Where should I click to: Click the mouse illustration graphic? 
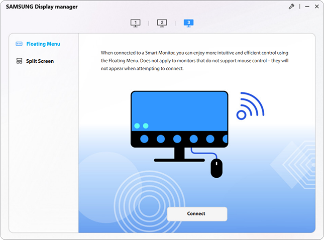point(217,168)
